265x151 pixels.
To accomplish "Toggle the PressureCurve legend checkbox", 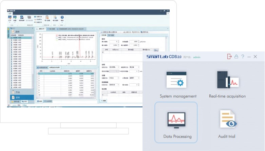I will point(56,39).
